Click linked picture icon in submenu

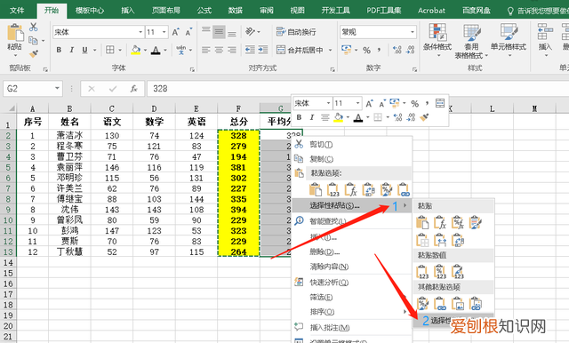(x=476, y=304)
